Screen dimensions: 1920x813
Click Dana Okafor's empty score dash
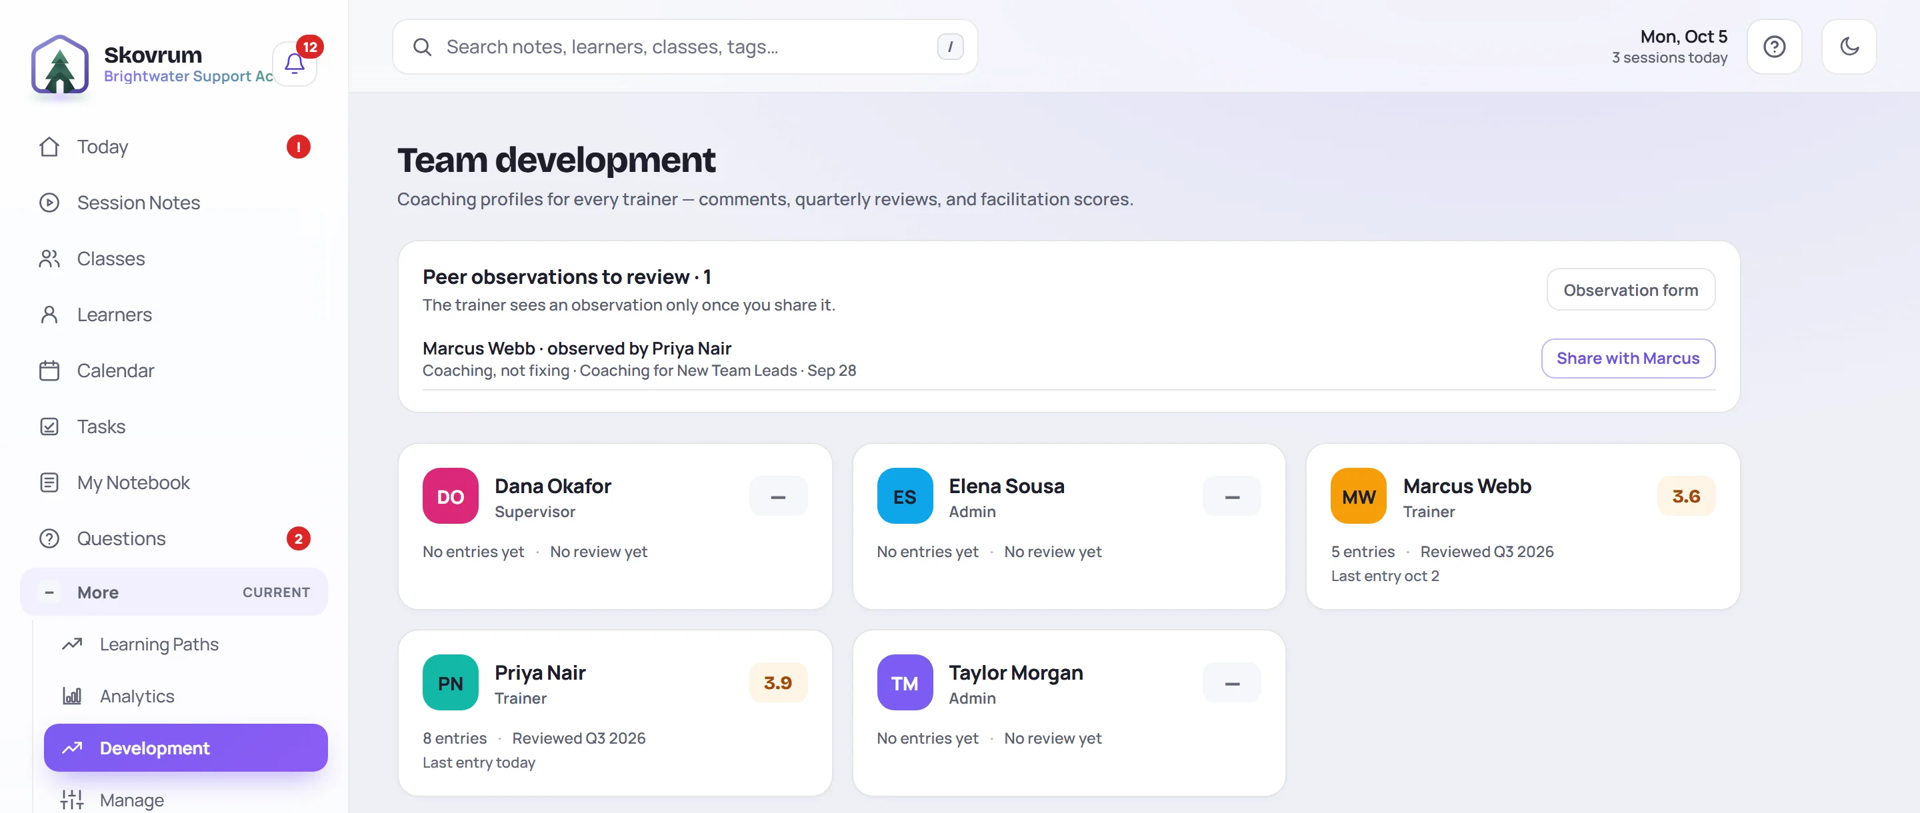pyautogui.click(x=777, y=496)
